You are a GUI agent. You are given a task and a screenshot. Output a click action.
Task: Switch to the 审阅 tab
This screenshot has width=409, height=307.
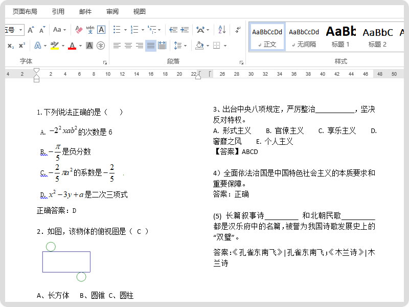(112, 11)
